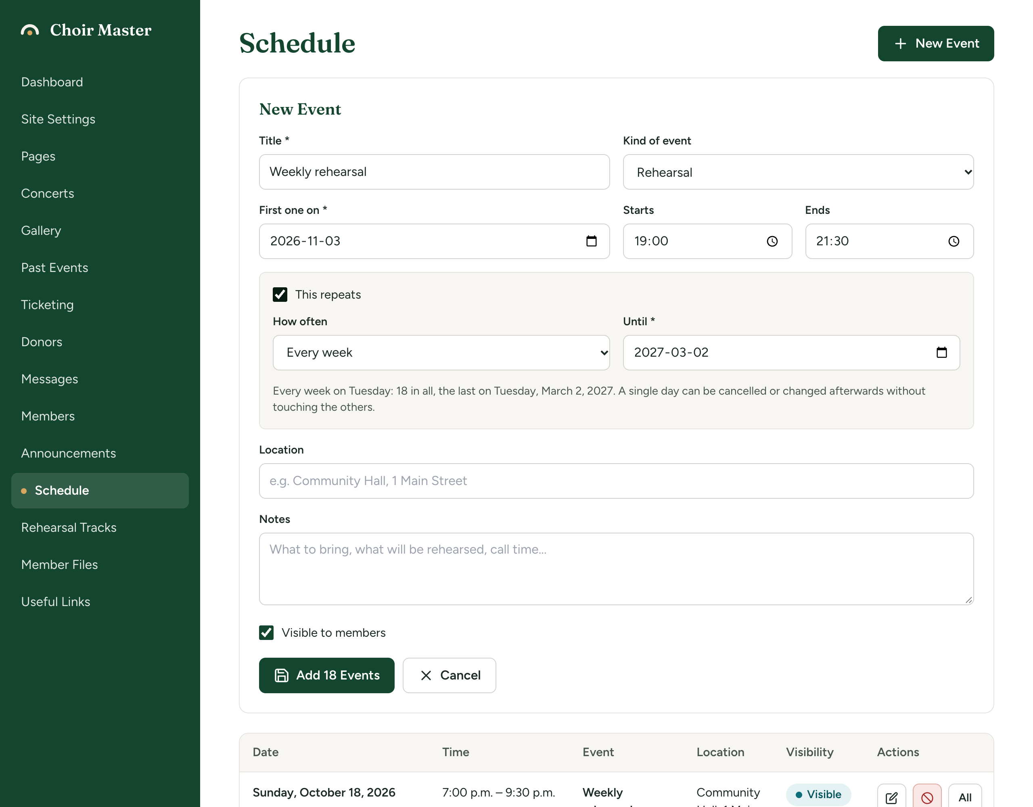Open calendar picker for First one on date
Viewport: 1033px width, 807px height.
click(x=591, y=241)
